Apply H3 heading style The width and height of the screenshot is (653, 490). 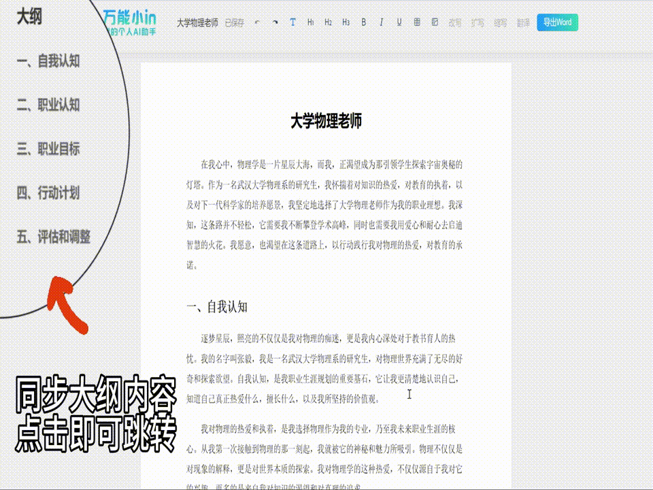(346, 22)
